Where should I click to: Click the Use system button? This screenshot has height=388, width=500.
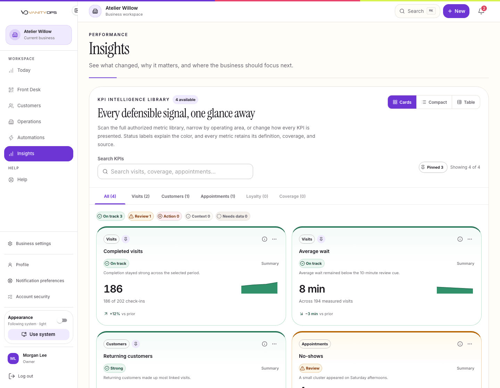click(39, 334)
